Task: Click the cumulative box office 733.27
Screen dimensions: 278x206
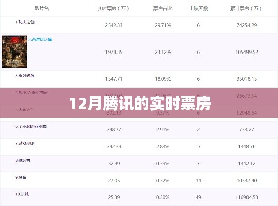Action: [x=246, y=129]
